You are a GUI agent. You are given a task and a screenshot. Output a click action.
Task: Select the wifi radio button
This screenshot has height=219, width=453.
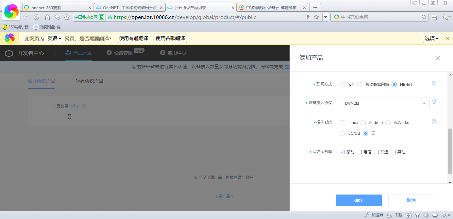click(343, 85)
